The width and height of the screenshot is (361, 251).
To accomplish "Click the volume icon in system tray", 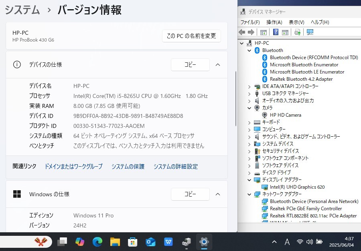I will (x=309, y=242).
